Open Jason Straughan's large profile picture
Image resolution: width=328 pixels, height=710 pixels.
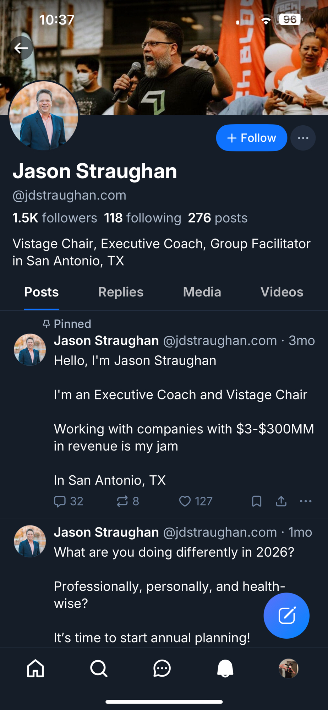click(44, 115)
